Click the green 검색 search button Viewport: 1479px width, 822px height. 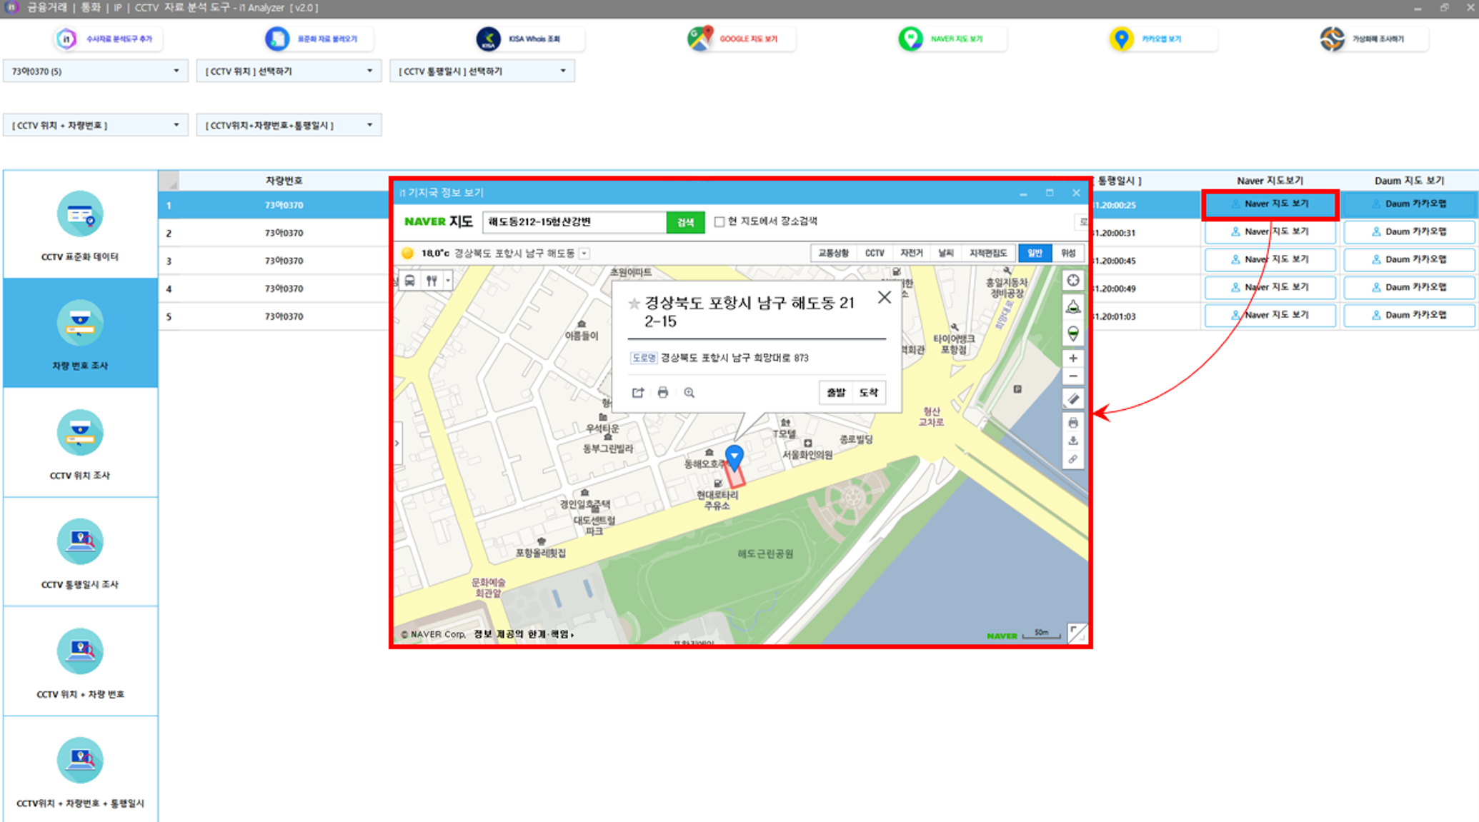[x=685, y=222]
